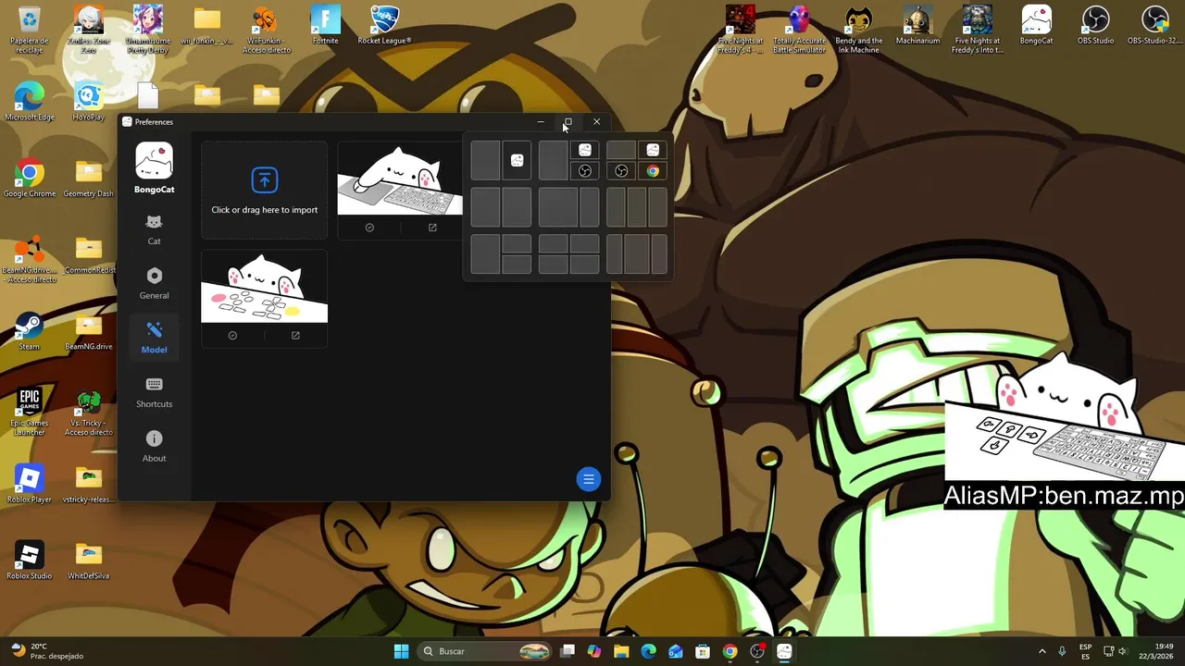Select three-column snap layout left zone

tap(616, 207)
